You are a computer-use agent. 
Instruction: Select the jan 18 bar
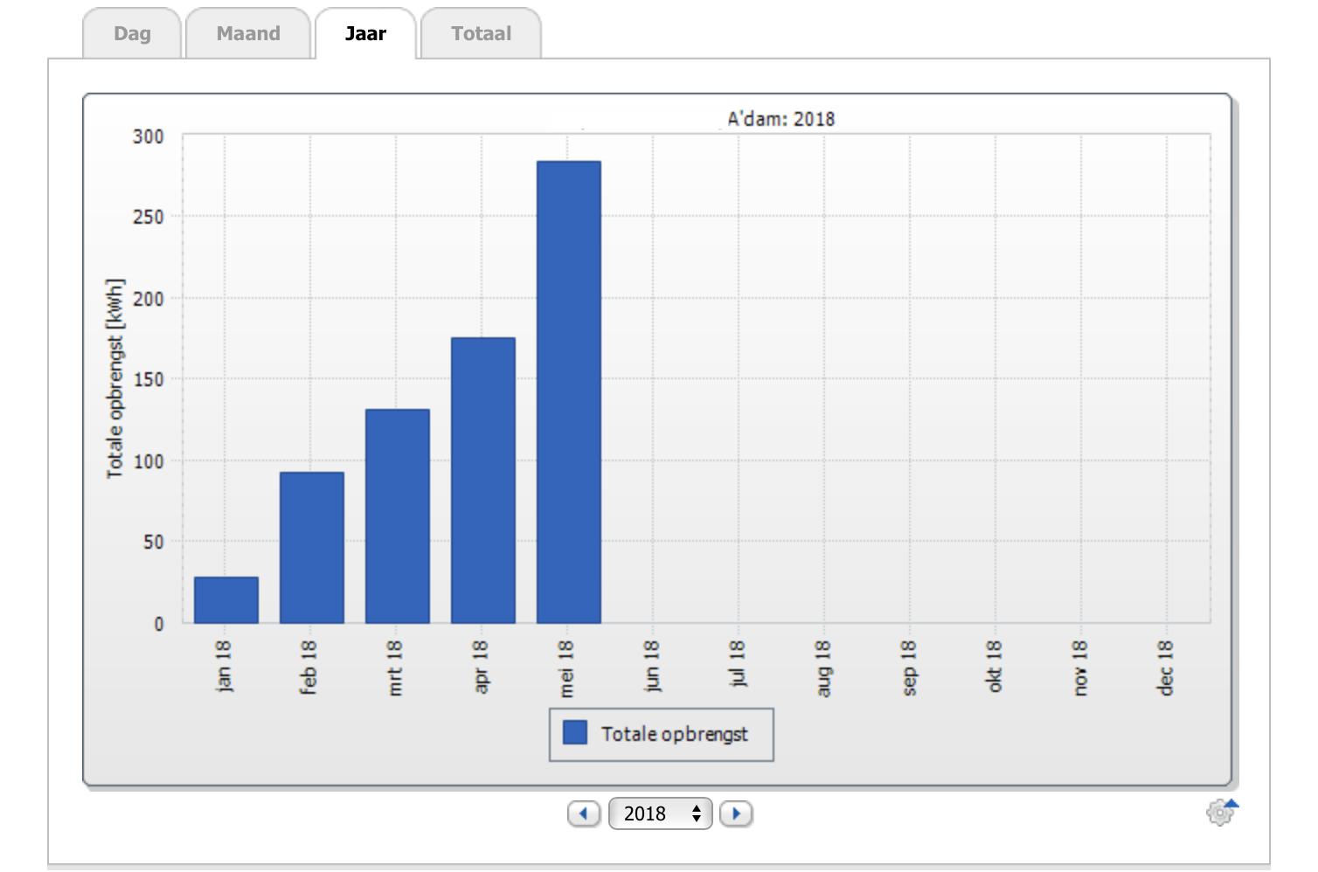(225, 600)
